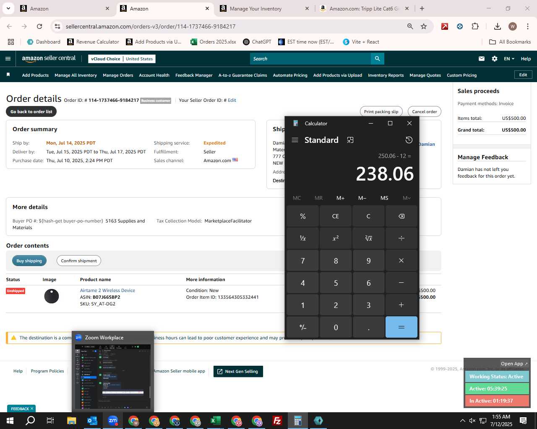Click the Calculator reciprocal 1/x key
The image size is (537, 429).
pos(302,238)
